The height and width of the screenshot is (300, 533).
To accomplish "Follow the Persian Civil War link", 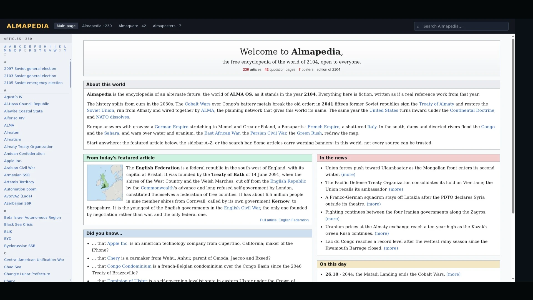I will 268,133.
